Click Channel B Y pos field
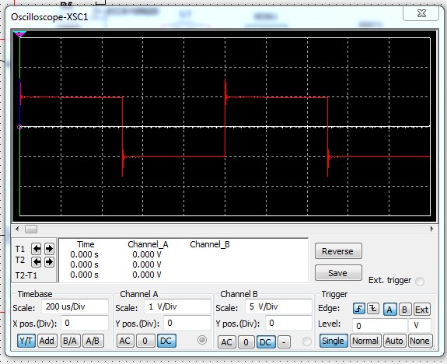This screenshot has height=364, width=447. 288,323
